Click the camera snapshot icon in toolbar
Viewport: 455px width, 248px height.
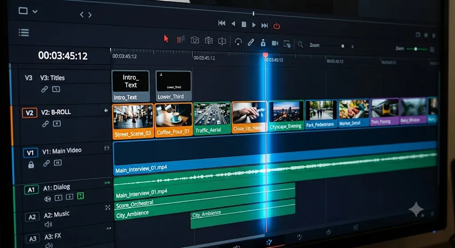point(195,40)
